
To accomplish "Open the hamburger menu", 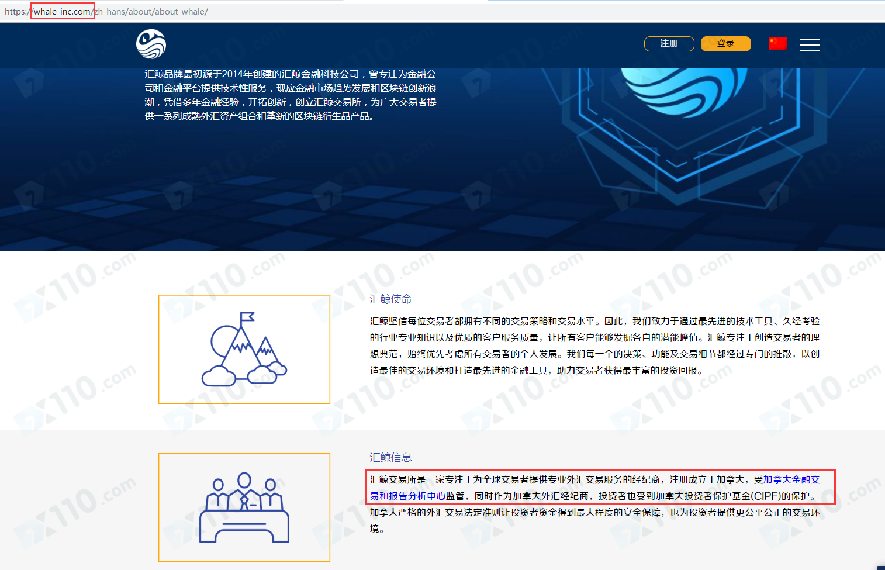I will point(810,44).
